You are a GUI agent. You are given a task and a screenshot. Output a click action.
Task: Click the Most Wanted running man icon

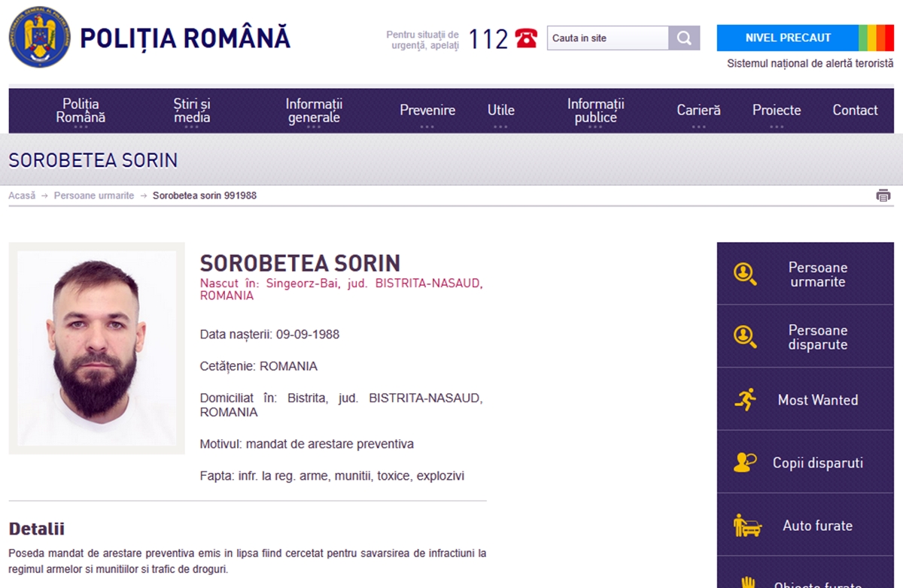[x=745, y=399]
